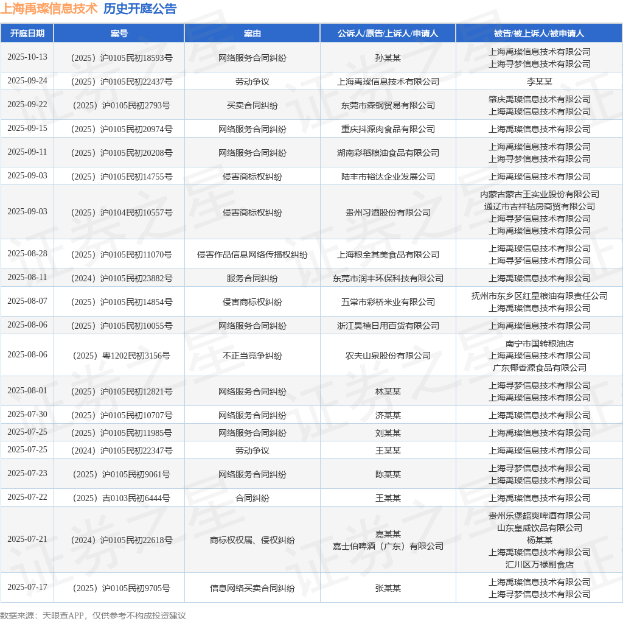The image size is (623, 621).
Task: Select case number 沪0105民初20974号
Action: pos(122,129)
